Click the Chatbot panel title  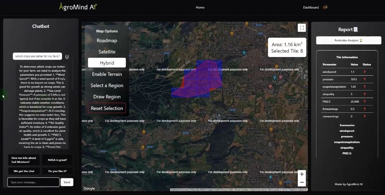41,26
